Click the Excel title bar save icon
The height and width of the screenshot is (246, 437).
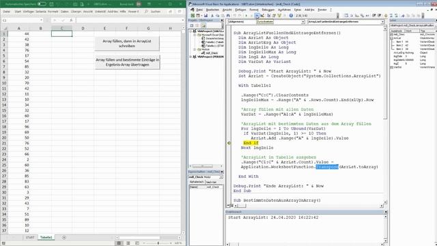point(52,4)
